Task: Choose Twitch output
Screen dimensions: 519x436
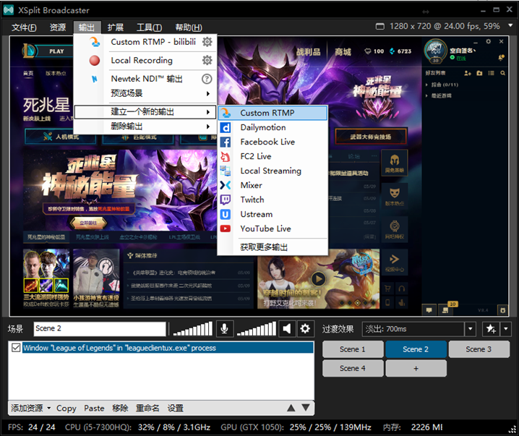Action: (273, 200)
